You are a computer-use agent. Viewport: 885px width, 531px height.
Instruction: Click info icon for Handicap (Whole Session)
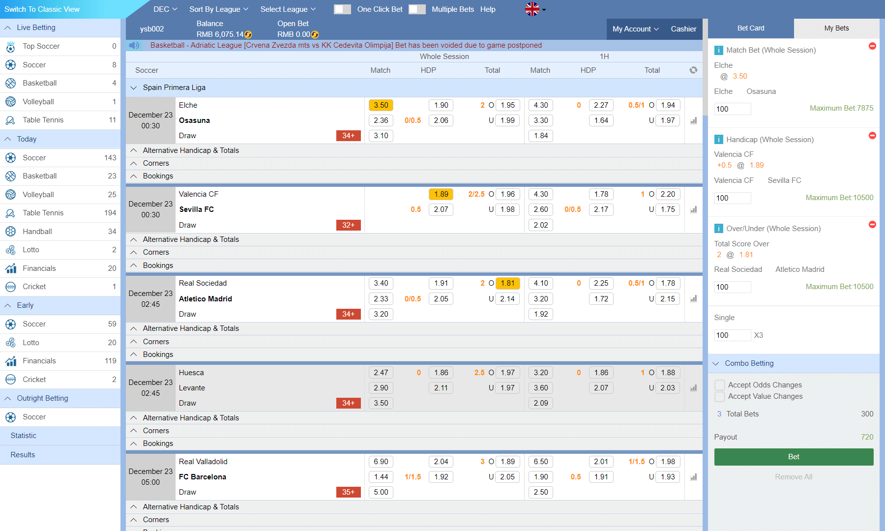click(718, 140)
